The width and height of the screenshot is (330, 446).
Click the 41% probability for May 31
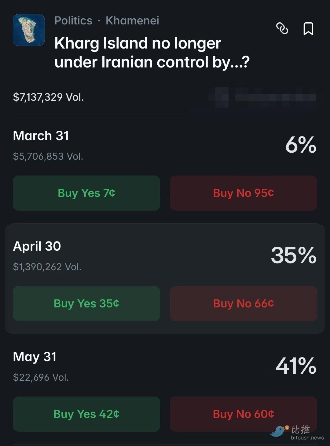tap(296, 366)
